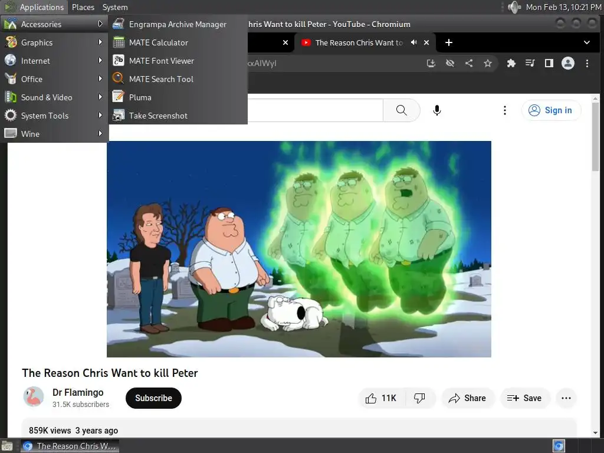Toggle the Chromium side panel
Image resolution: width=604 pixels, height=453 pixels.
tap(549, 63)
